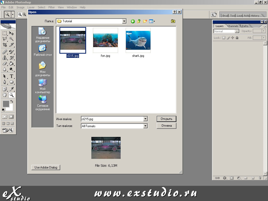Select the Clone Stamp tool
Screen dimensions: 268x201
click(5, 58)
